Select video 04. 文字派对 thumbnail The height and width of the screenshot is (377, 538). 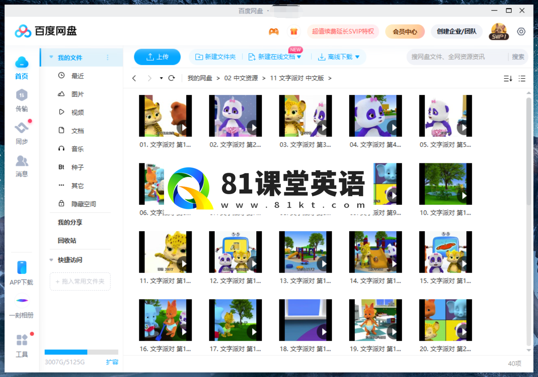point(376,116)
